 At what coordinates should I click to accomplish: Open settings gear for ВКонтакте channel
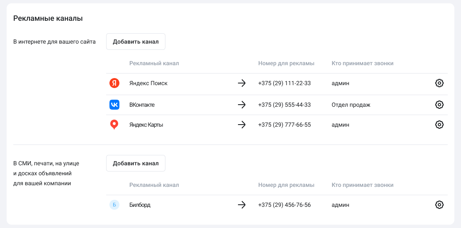pyautogui.click(x=439, y=105)
